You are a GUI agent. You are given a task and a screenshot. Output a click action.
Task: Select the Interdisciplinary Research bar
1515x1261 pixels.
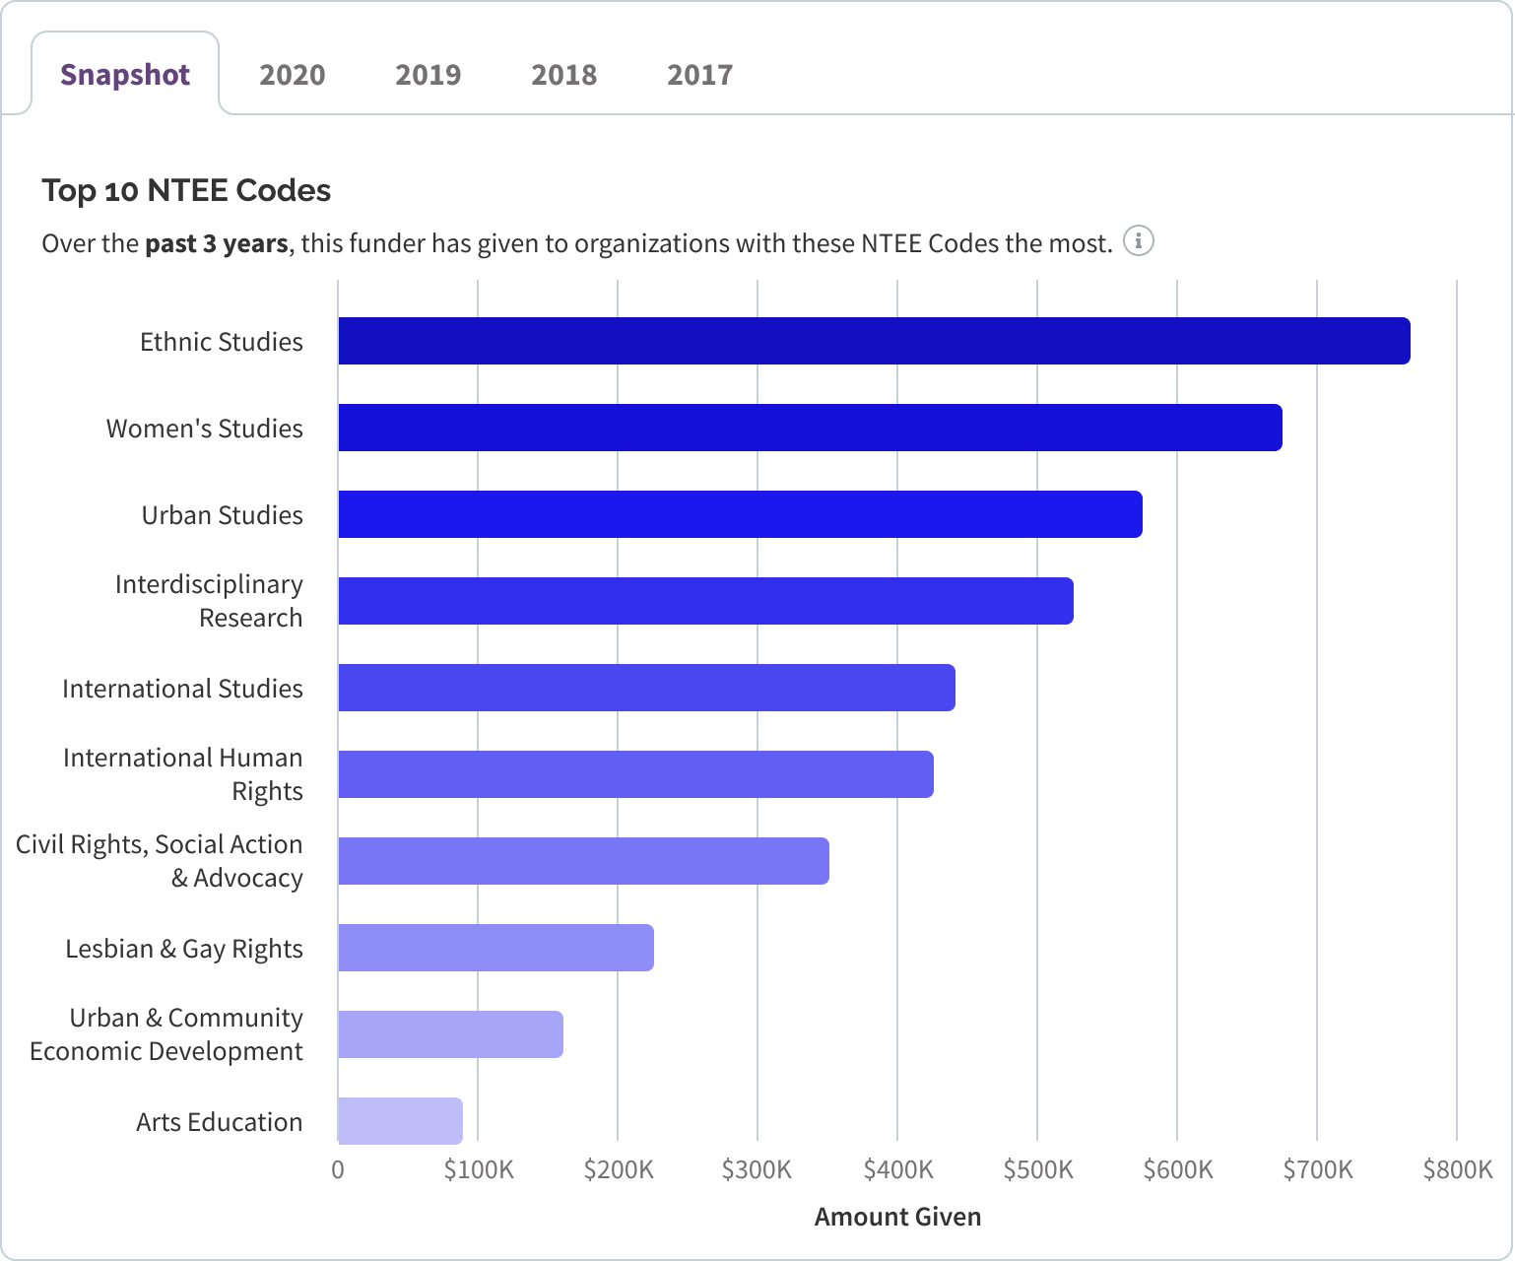click(705, 601)
